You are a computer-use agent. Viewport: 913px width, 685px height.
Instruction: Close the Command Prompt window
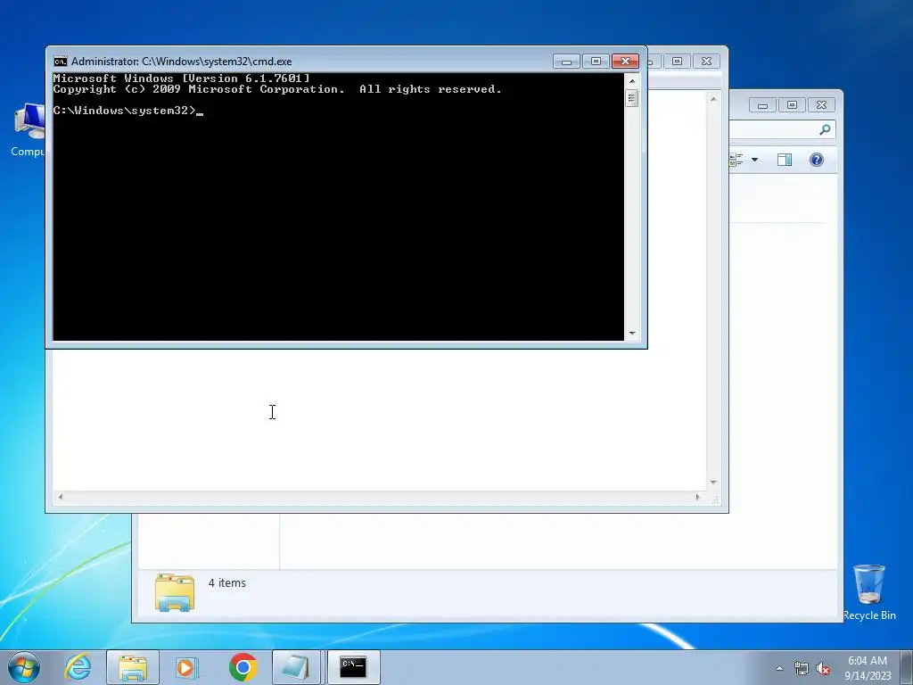(625, 62)
